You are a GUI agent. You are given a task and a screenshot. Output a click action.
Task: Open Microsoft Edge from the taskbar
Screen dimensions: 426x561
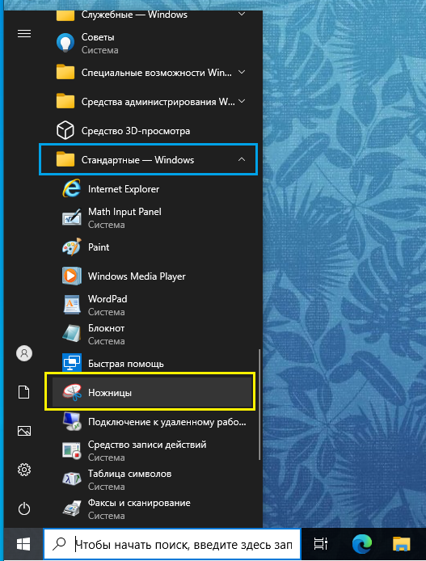pos(361,544)
